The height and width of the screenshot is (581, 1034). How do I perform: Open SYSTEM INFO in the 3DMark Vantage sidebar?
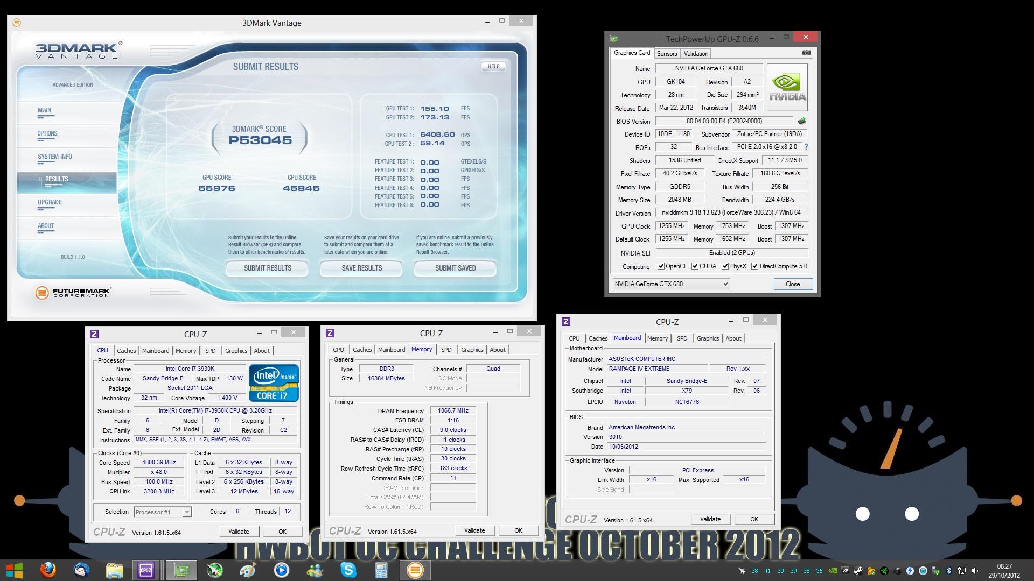[x=54, y=157]
